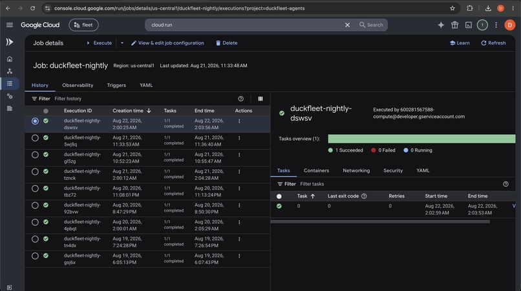Select the Jobs list sidebar icon
The width and height of the screenshot is (521, 291).
coord(10,83)
